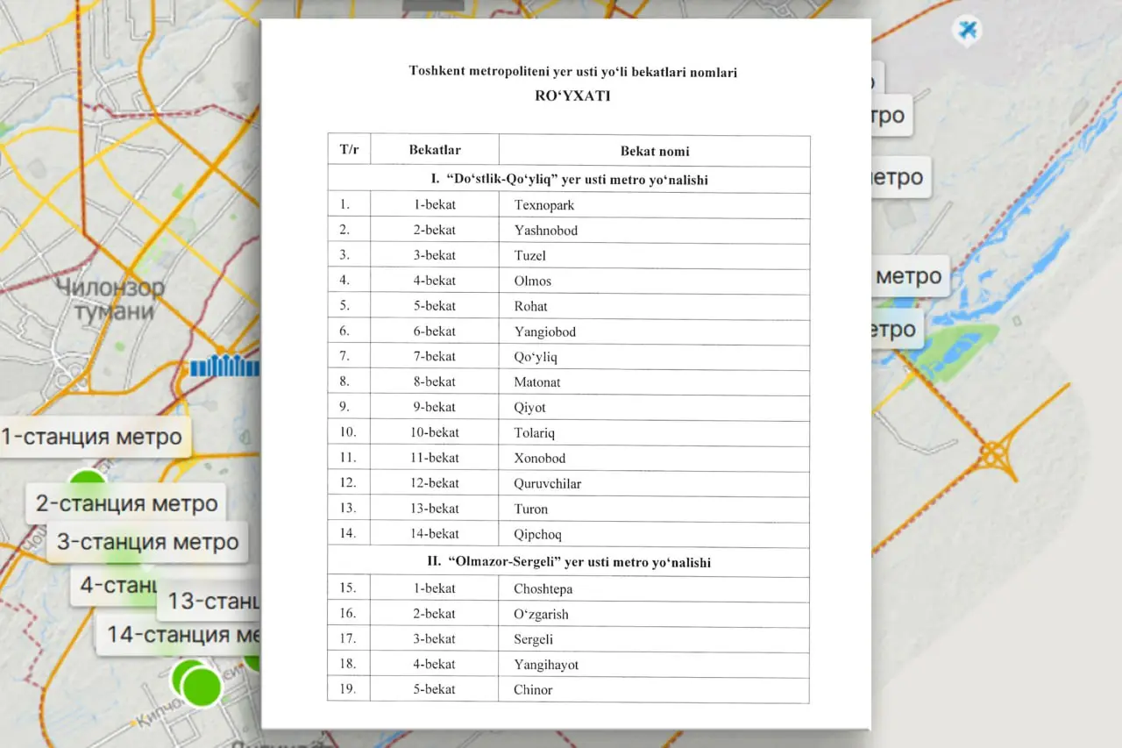Select the 1-станция метро map label
Screen dimensions: 1122x748
tap(94, 436)
